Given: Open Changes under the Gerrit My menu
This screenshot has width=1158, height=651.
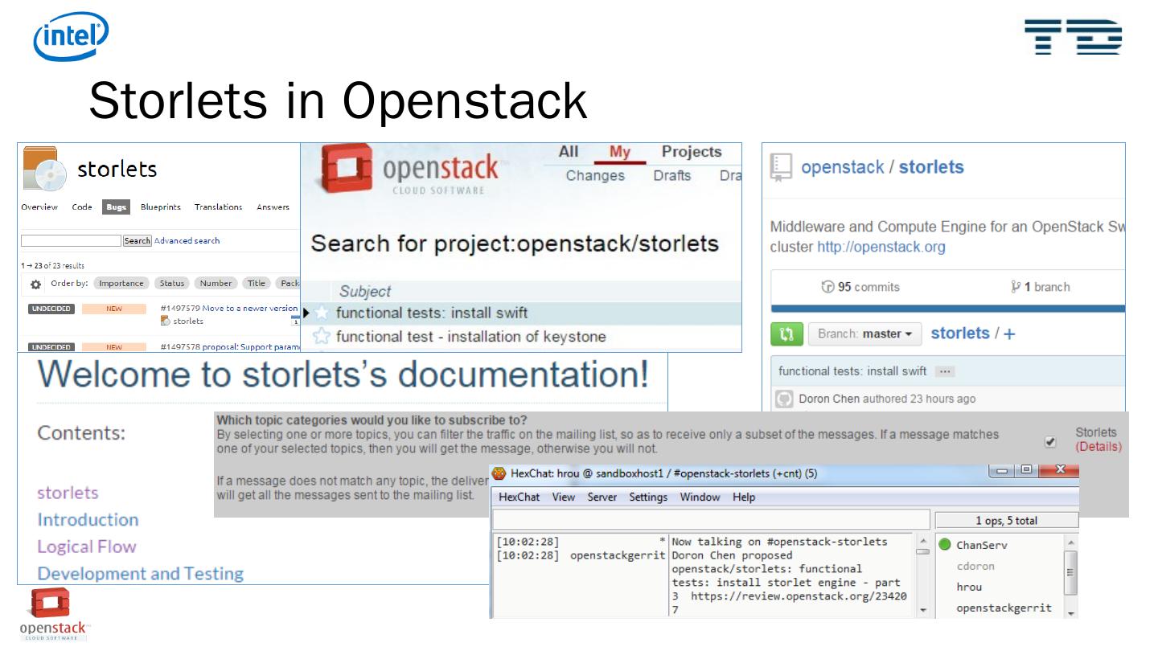Looking at the screenshot, I should [x=595, y=176].
